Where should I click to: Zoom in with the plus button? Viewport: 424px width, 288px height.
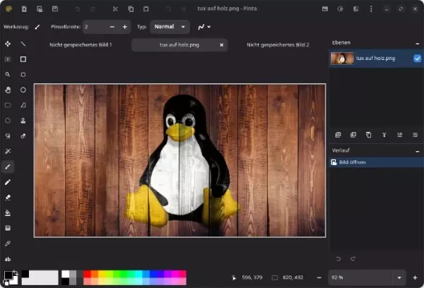(415, 277)
